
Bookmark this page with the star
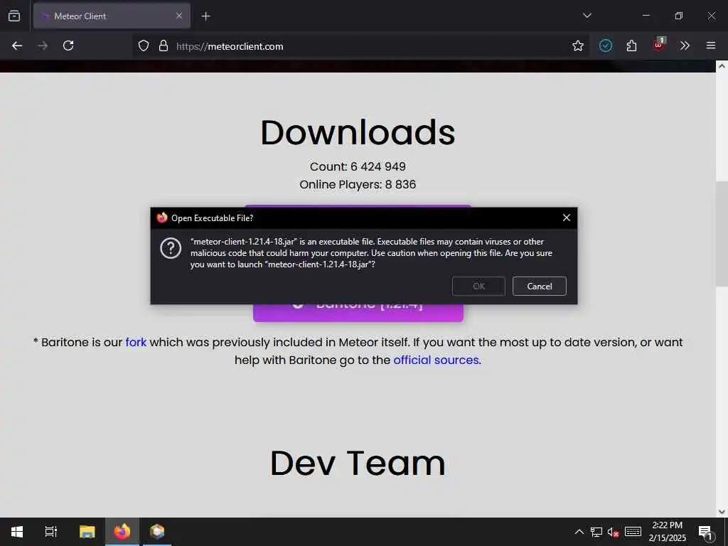[577, 45]
